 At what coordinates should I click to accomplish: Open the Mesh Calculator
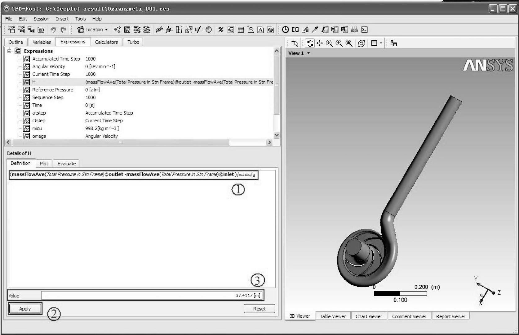[x=344, y=30]
